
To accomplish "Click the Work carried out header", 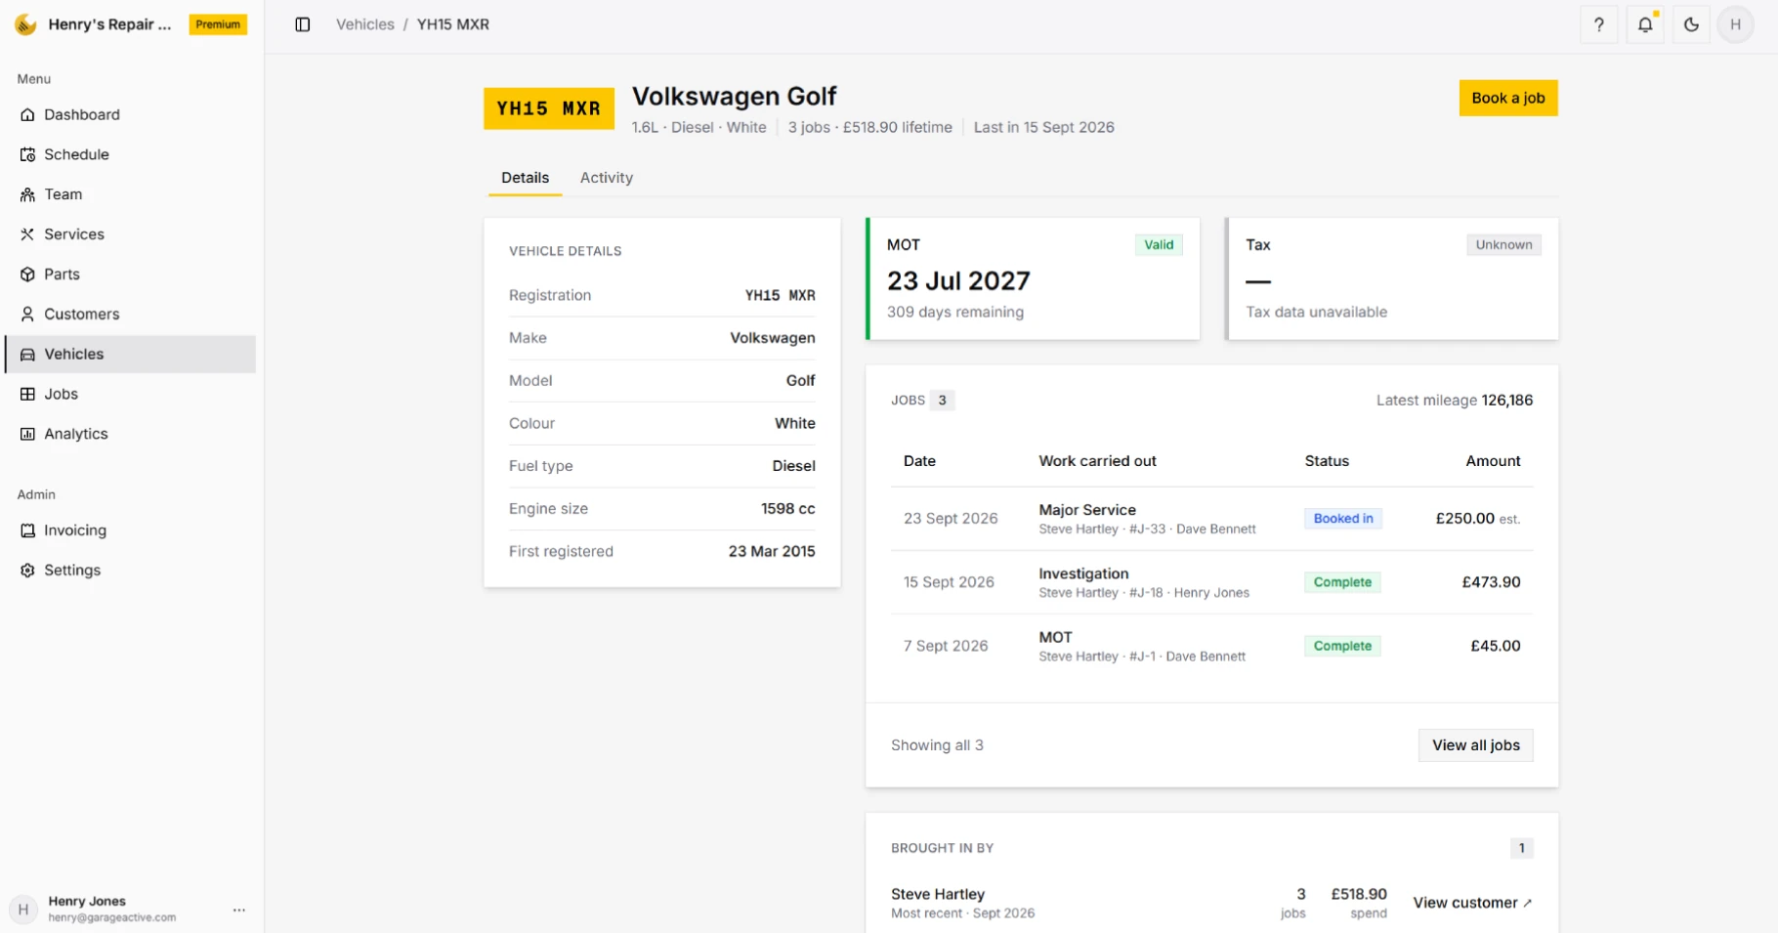I will pyautogui.click(x=1097, y=461).
